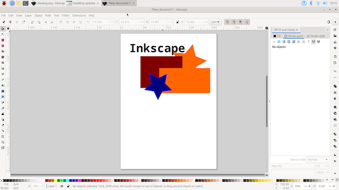Screen dimensions: 339x190
Task: Click the cyan palette swatch
Action: [68, 181]
